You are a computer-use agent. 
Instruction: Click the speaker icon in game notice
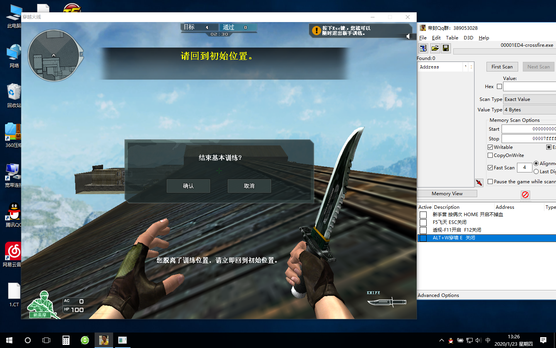[x=408, y=36]
